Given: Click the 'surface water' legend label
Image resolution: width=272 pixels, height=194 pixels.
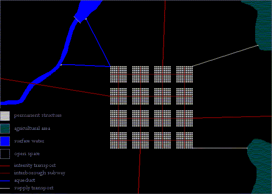Looking at the screenshot, I should point(29,141).
